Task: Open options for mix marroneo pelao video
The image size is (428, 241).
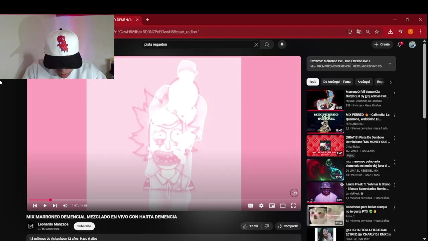Action: 394,162
